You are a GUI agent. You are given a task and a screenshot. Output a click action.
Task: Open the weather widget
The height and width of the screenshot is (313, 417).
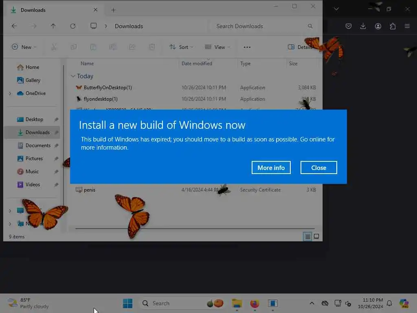(x=28, y=303)
